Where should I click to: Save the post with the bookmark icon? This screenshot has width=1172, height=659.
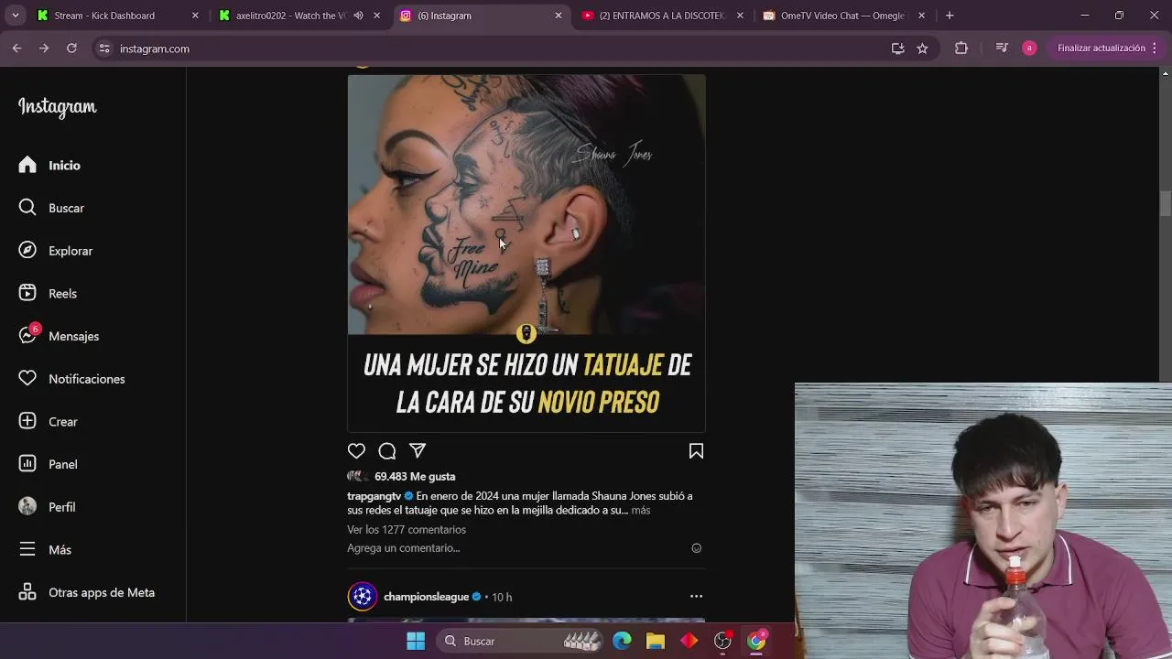tap(696, 450)
